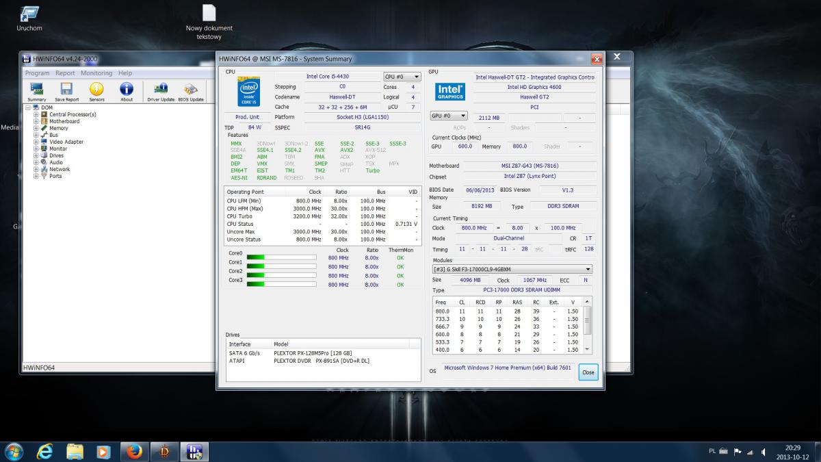Select the Uruchom desktop shortcut
Viewport: 821px width, 462px height.
tap(29, 18)
